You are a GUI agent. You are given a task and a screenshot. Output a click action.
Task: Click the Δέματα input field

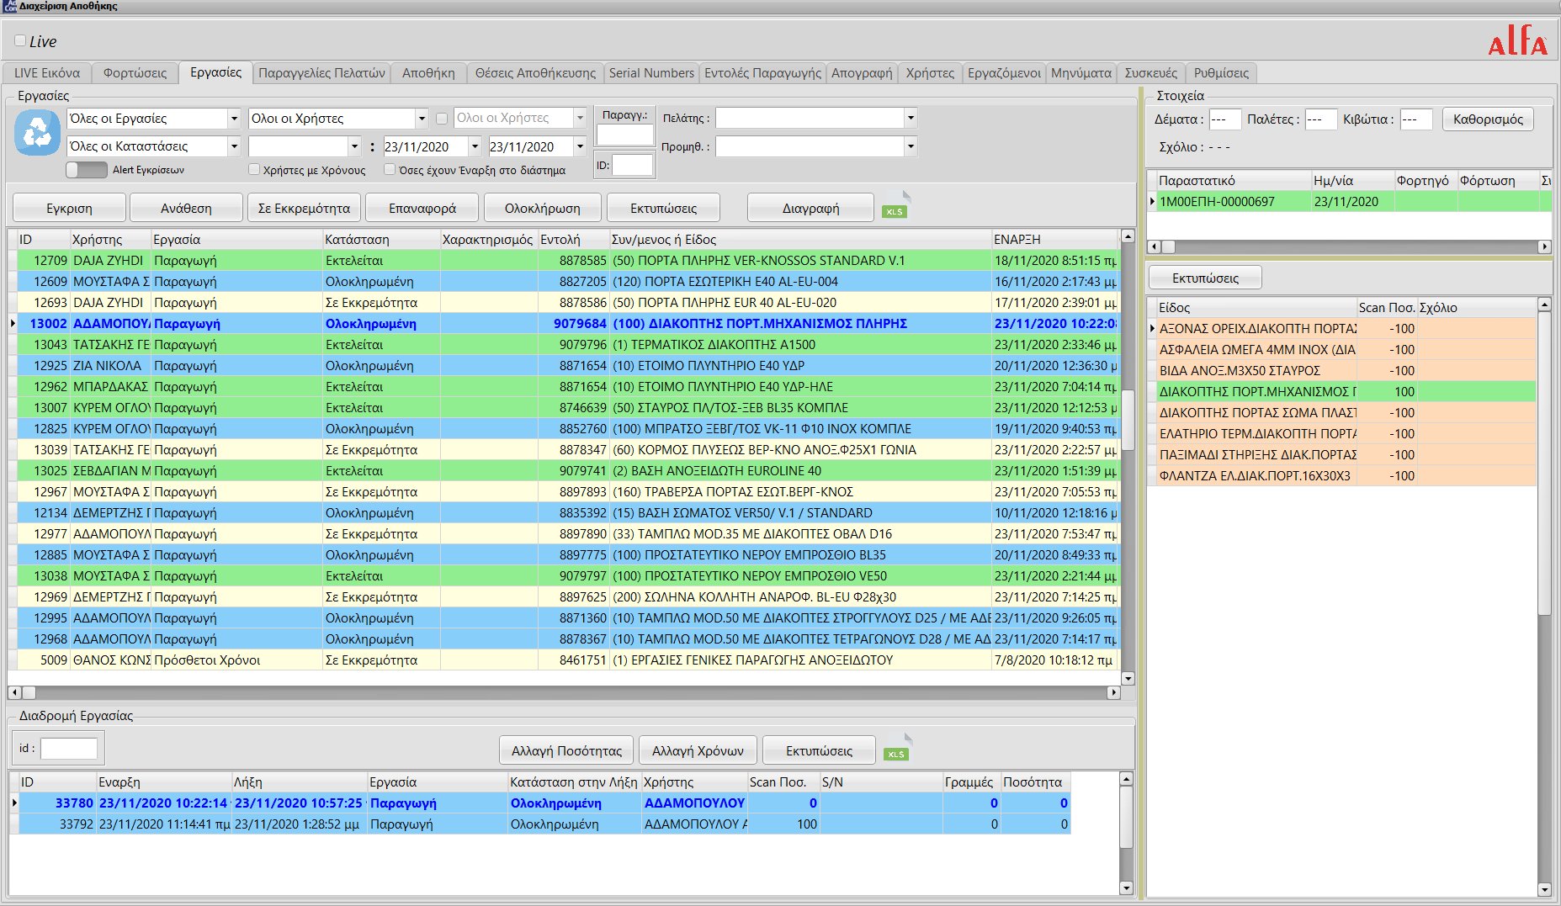(1225, 119)
